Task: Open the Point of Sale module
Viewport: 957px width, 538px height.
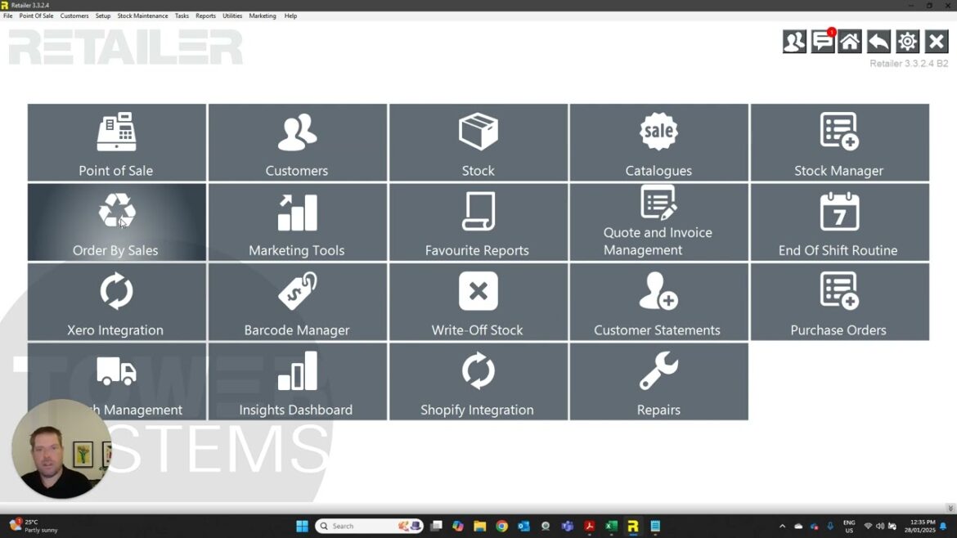Action: 116,142
